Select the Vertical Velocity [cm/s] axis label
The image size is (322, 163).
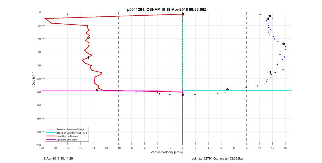pyautogui.click(x=167, y=153)
